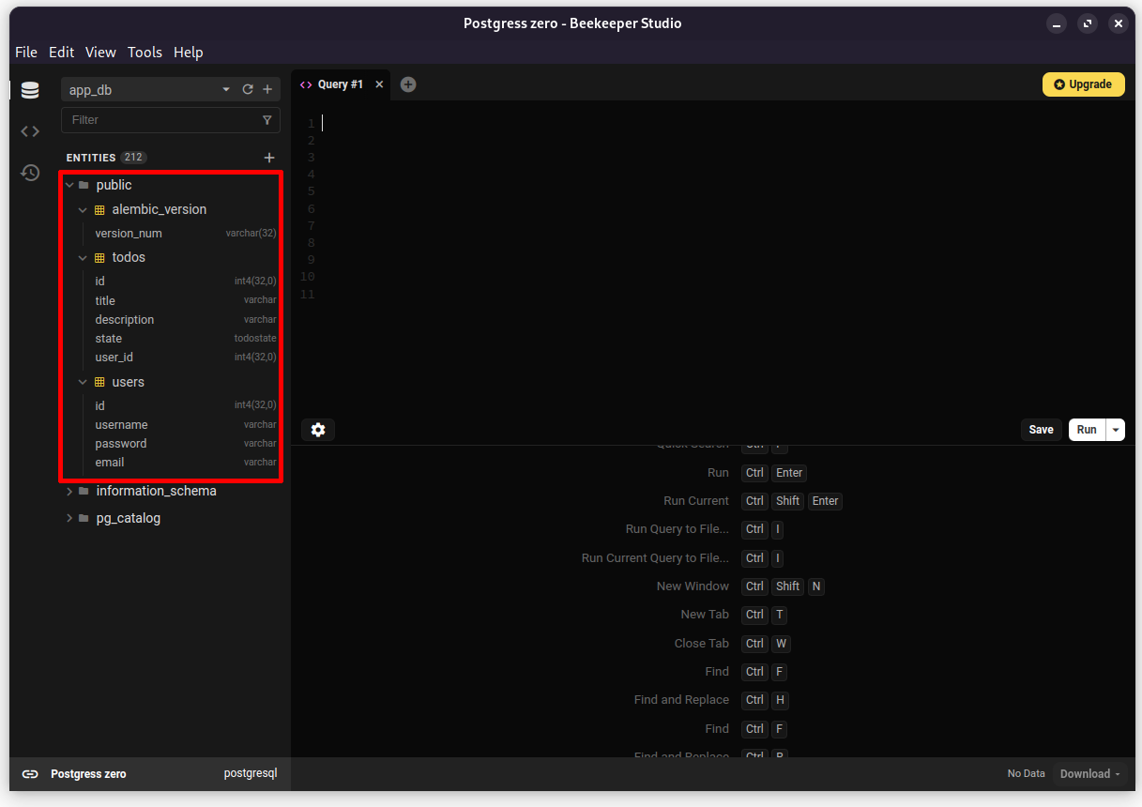
Task: Open the Download dropdown in status bar
Action: coord(1089,774)
